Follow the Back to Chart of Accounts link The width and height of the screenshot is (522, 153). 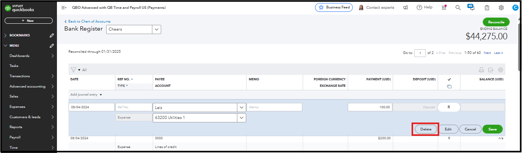[x=89, y=21]
